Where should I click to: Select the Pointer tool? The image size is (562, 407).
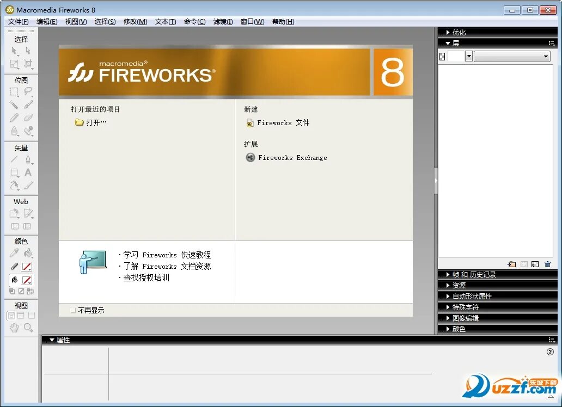15,50
